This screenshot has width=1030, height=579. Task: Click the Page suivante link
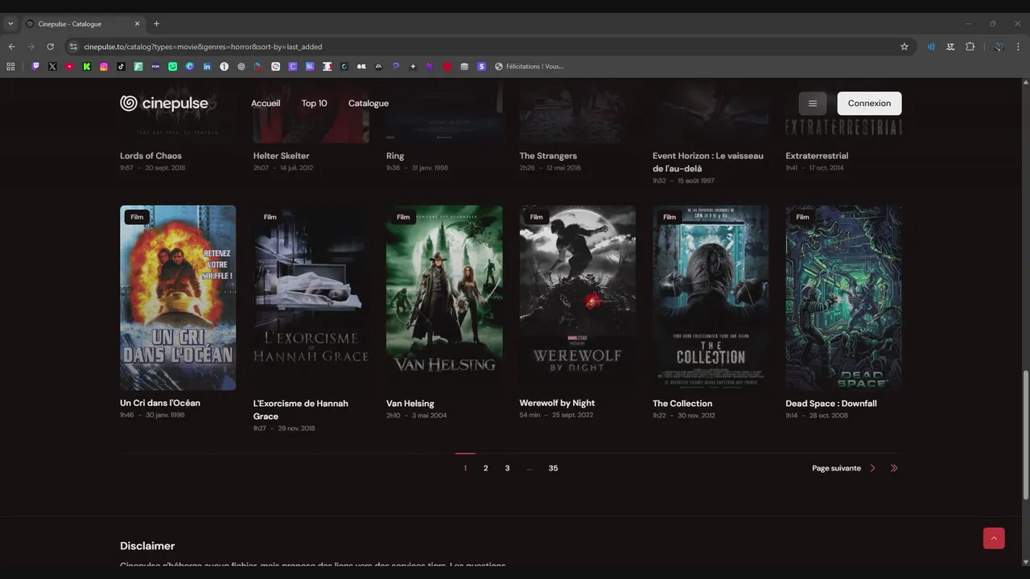837,468
